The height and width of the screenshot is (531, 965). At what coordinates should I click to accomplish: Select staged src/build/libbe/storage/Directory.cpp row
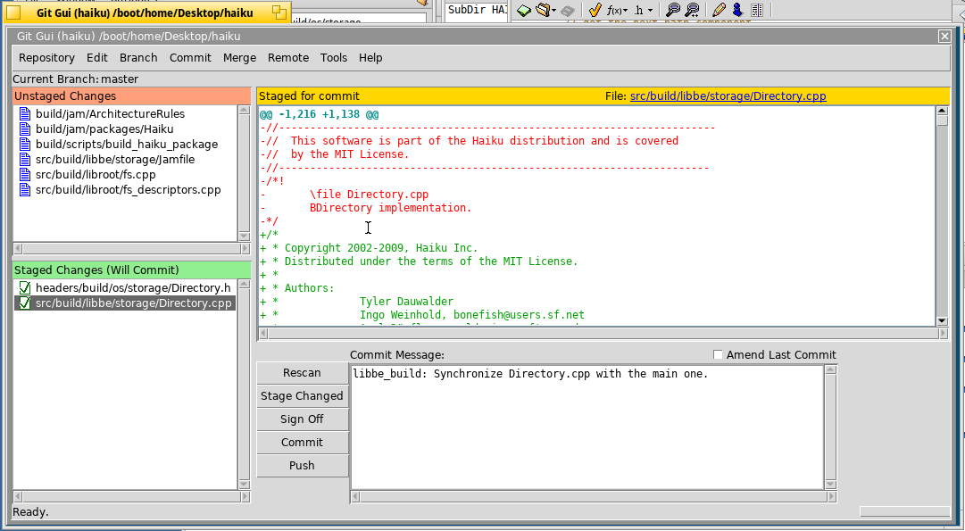124,303
